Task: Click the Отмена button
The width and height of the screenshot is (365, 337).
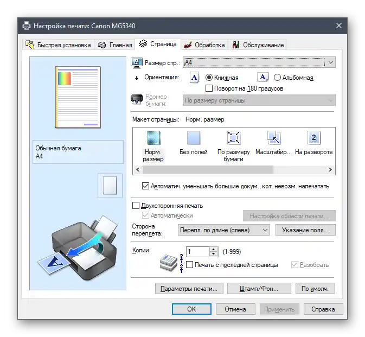Action: click(235, 309)
